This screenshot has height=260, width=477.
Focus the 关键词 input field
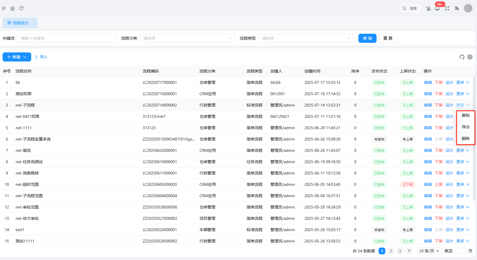click(x=67, y=38)
